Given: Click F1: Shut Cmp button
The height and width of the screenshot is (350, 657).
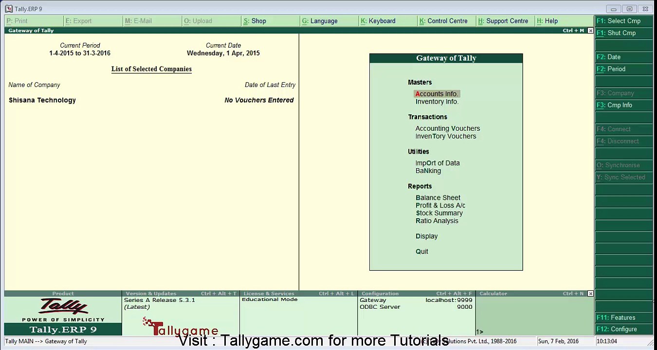Looking at the screenshot, I should coord(623,33).
